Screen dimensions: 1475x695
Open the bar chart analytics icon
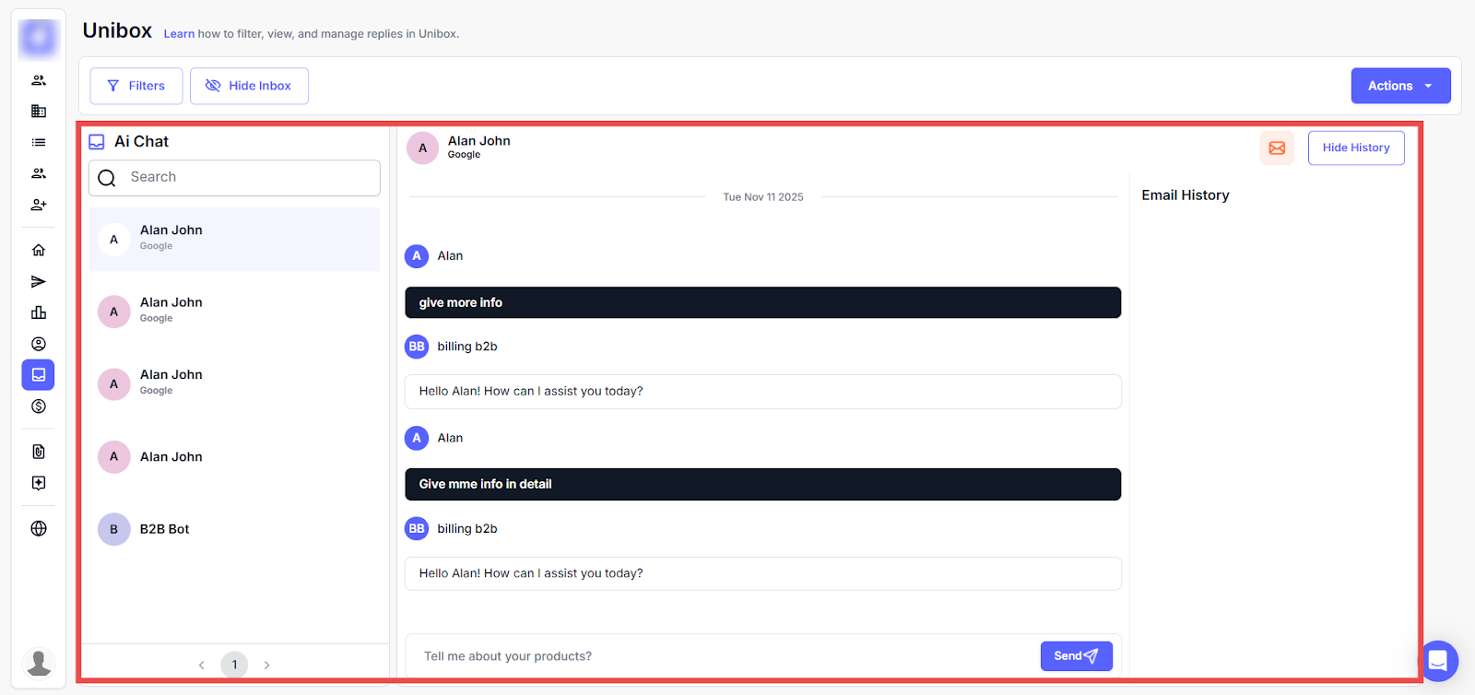(39, 312)
